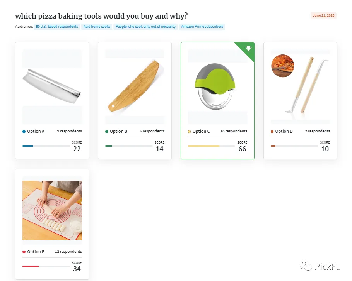
Task: Click the PickFu watermark logo
Action: (x=320, y=266)
